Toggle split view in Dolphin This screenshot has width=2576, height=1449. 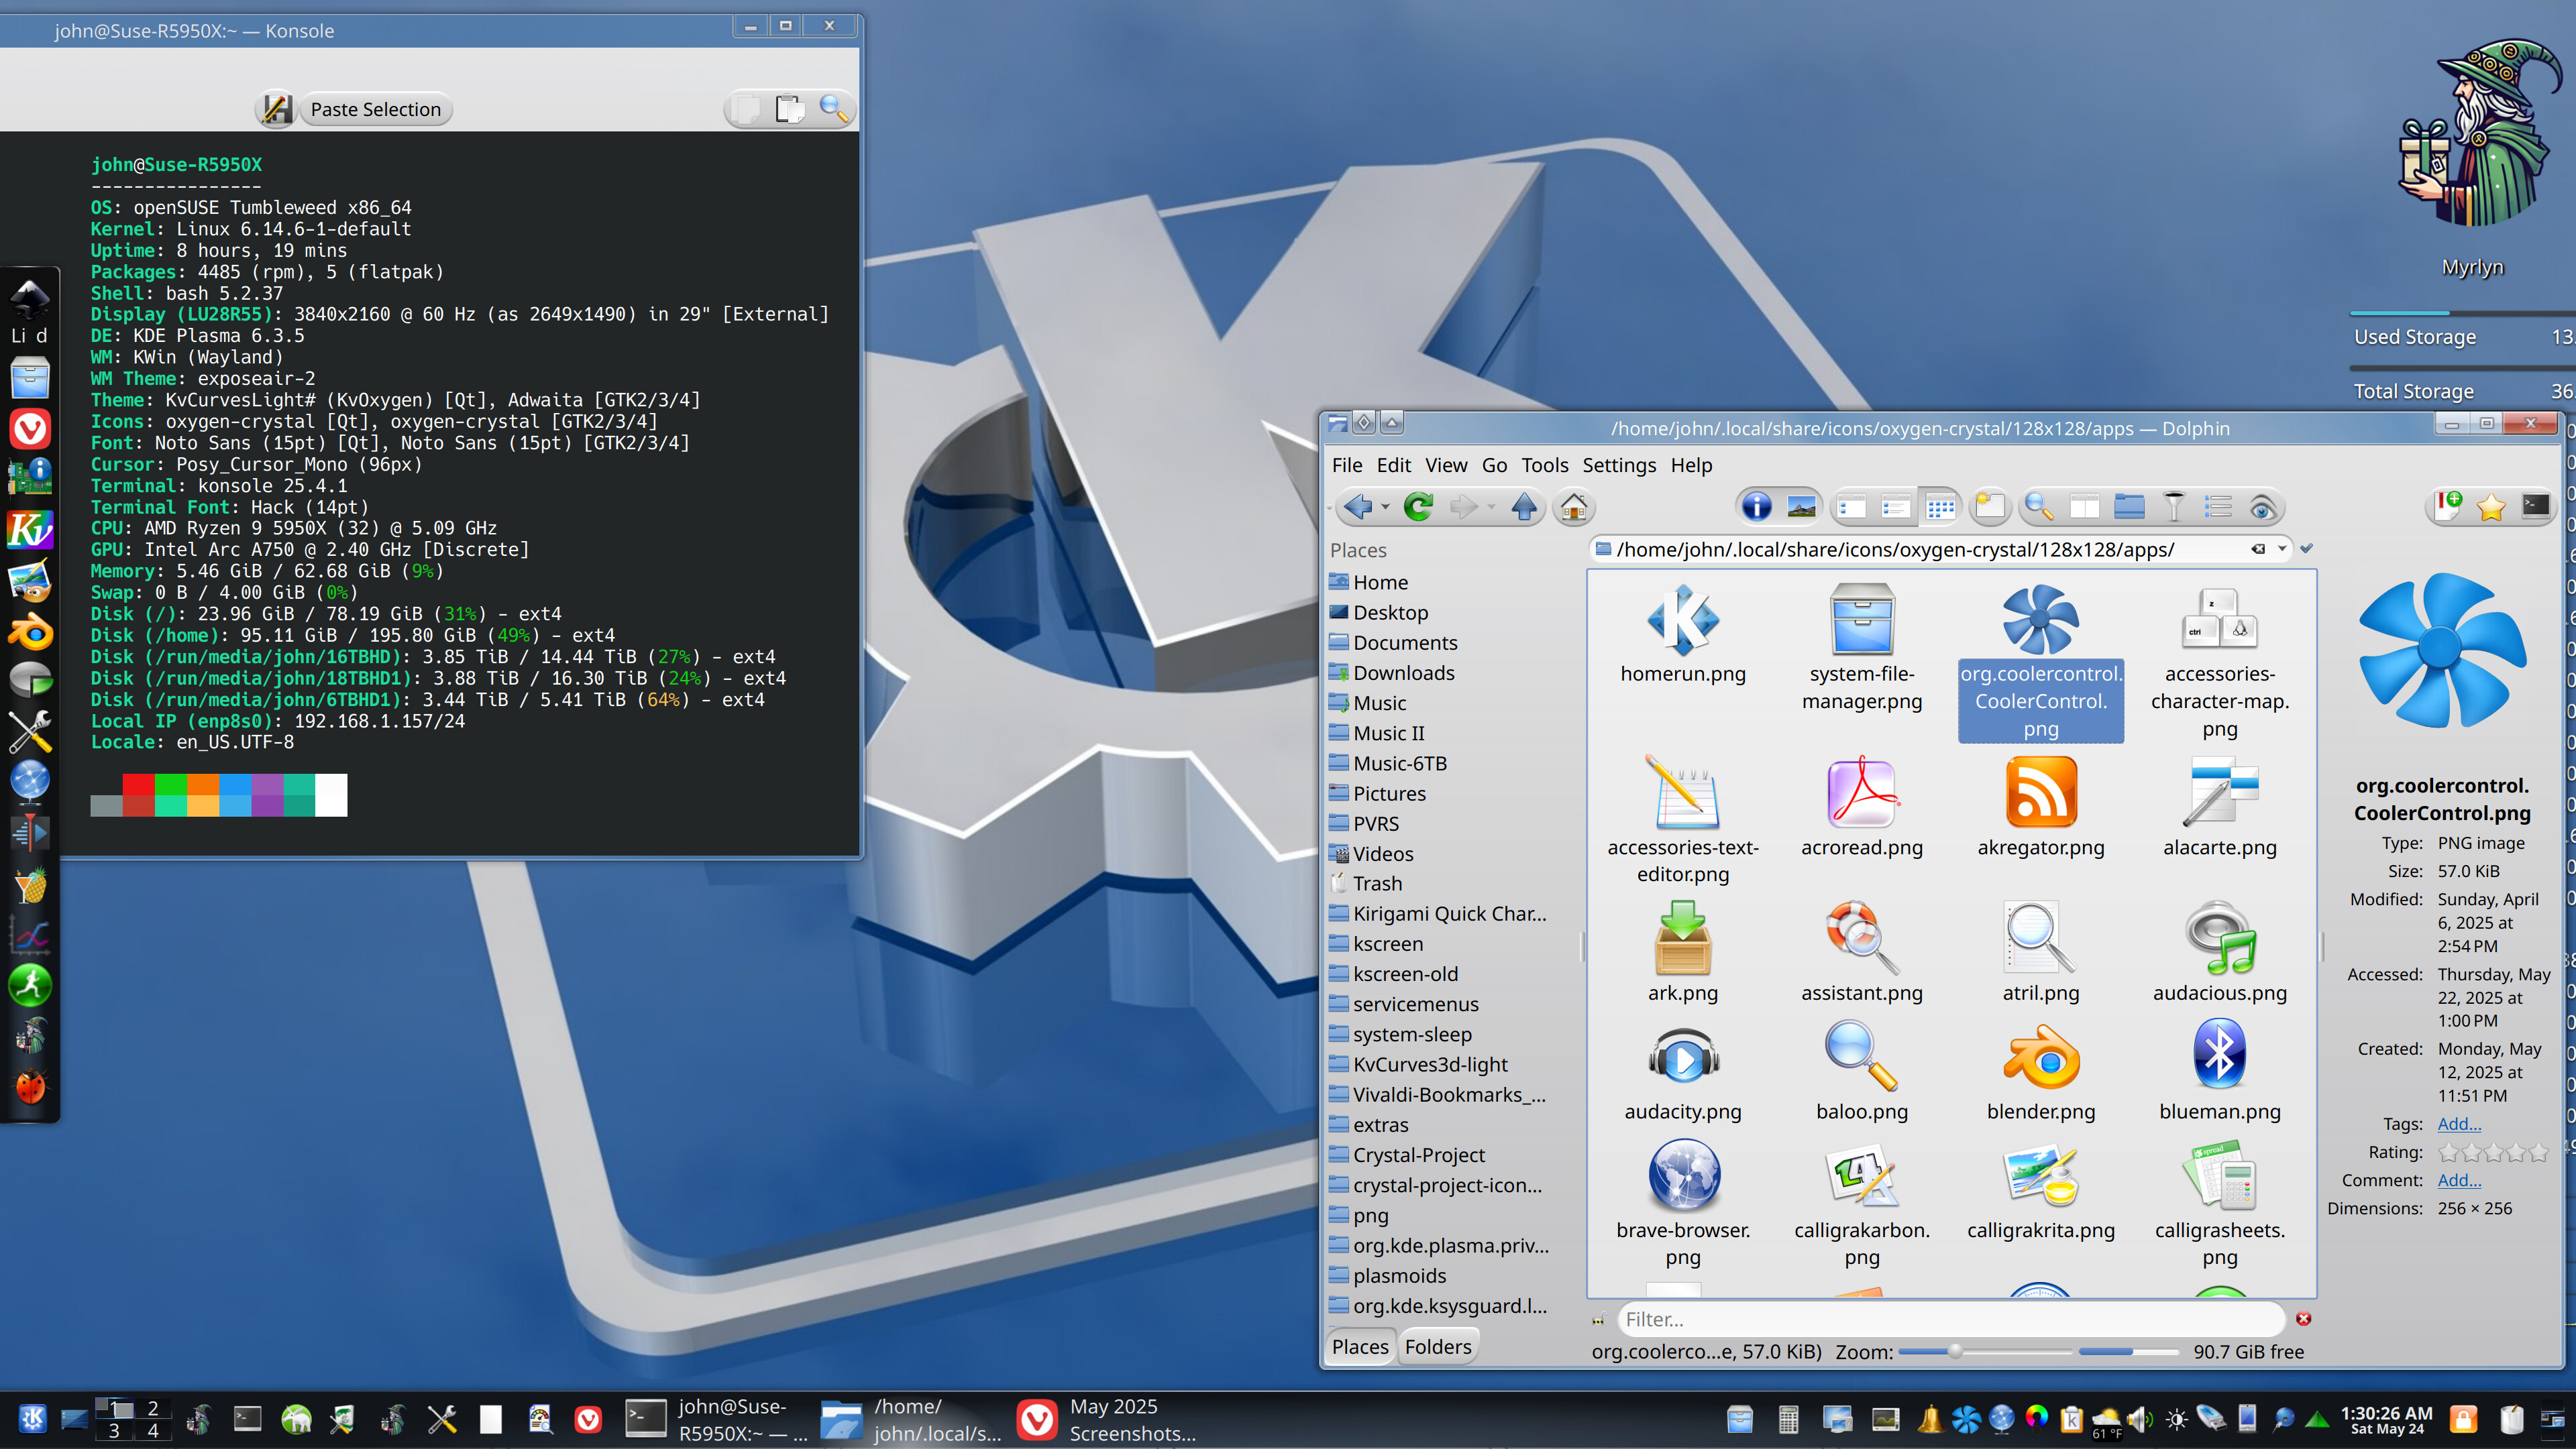tap(2084, 508)
